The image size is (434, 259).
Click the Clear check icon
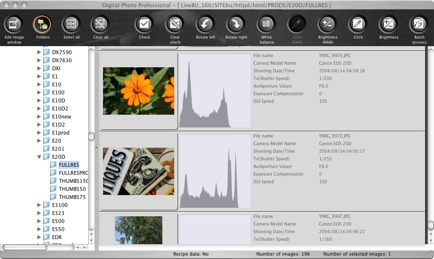pyautogui.click(x=175, y=25)
